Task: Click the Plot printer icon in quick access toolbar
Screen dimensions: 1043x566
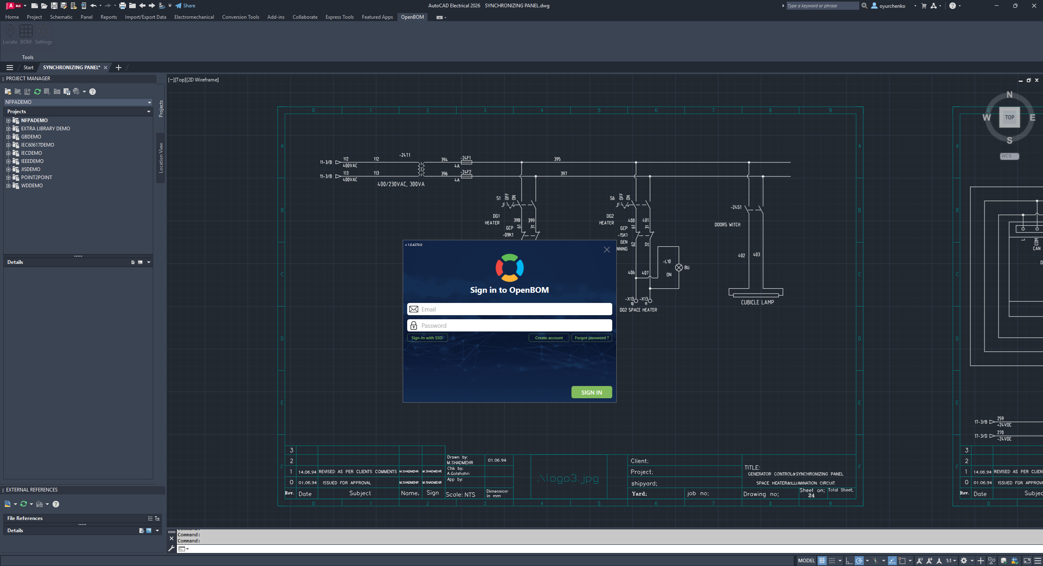Action: [122, 6]
